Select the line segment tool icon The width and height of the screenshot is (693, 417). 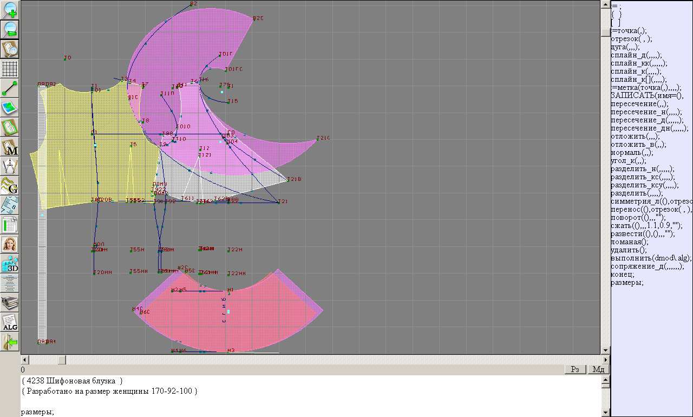[10, 88]
